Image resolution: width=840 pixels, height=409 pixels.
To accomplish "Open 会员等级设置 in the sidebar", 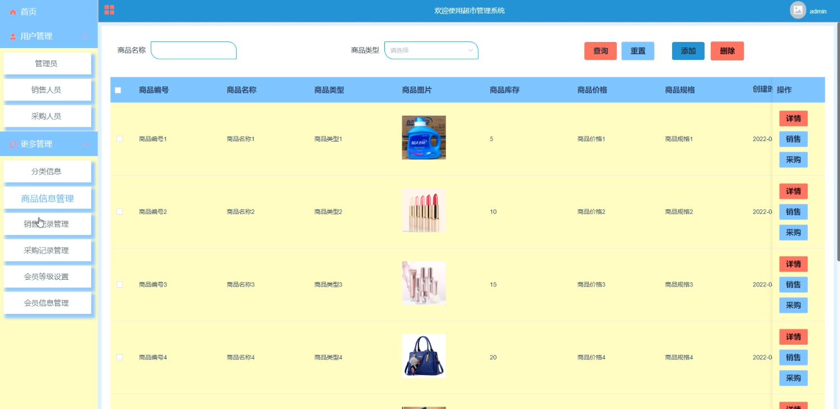I will click(47, 277).
